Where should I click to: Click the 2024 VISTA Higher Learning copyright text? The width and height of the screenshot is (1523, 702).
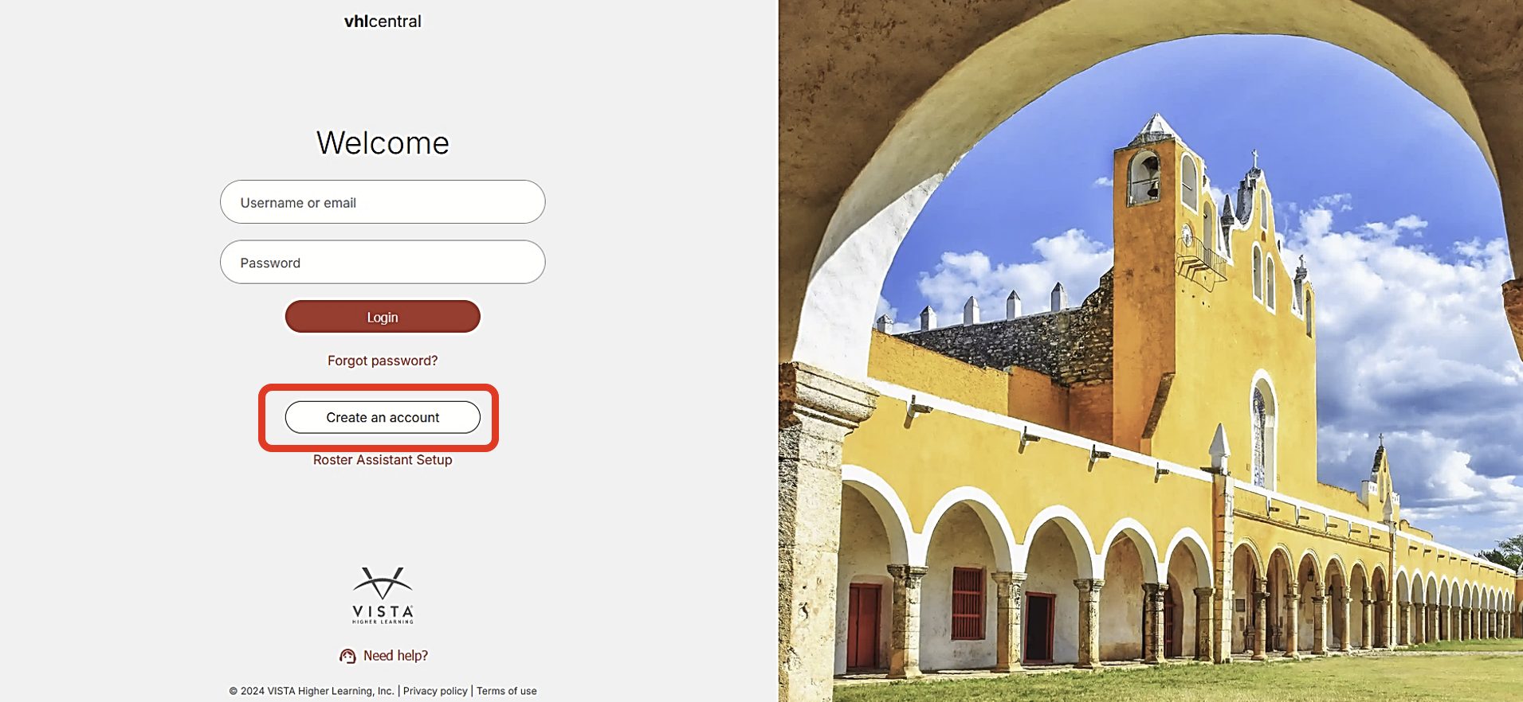click(x=312, y=691)
